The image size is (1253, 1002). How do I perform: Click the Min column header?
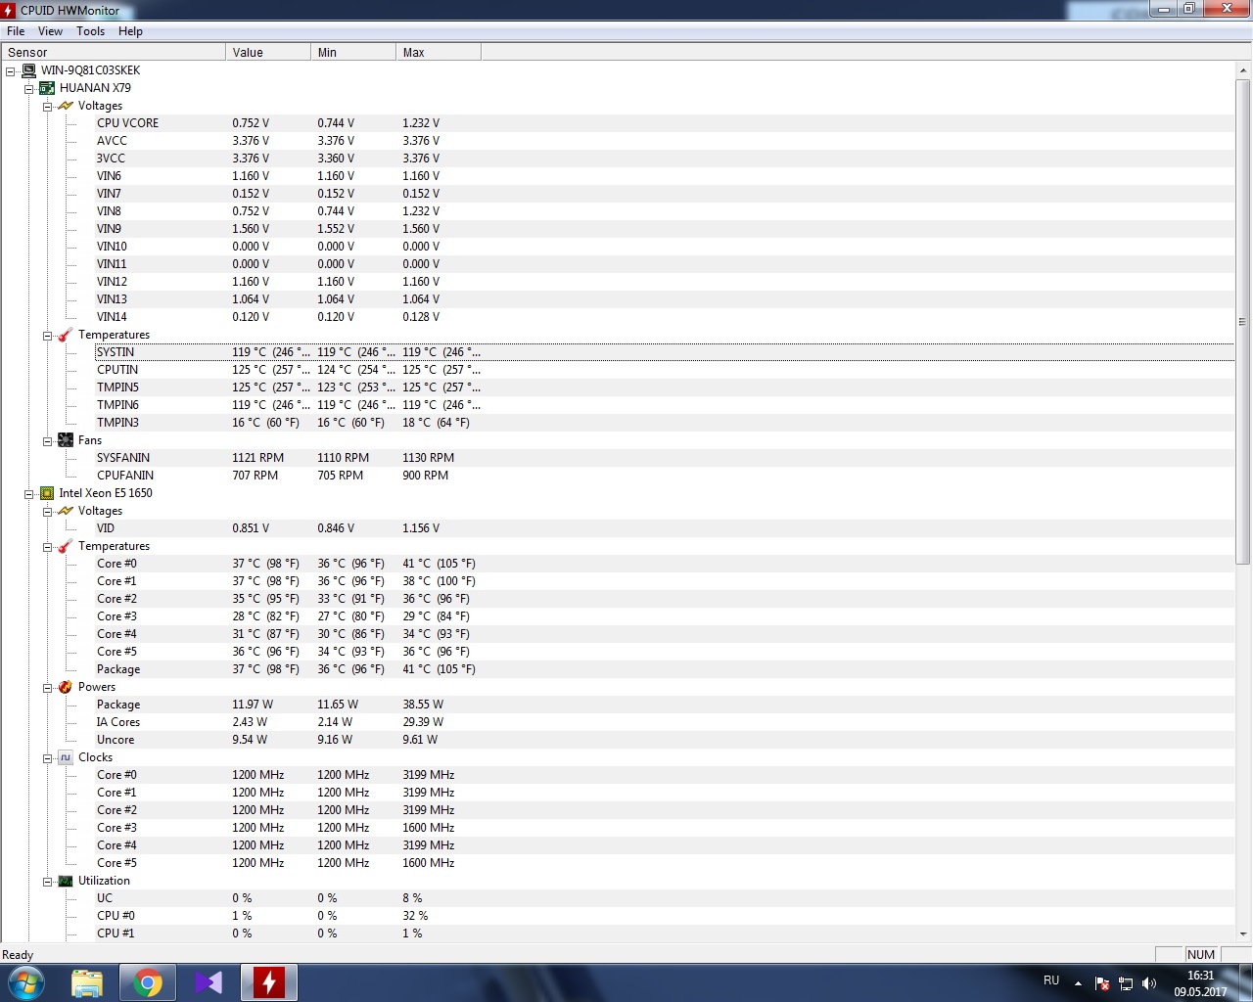tap(352, 52)
